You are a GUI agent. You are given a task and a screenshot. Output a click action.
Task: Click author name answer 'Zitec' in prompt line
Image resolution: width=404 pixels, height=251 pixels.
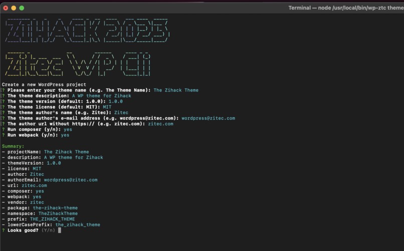tap(121, 112)
